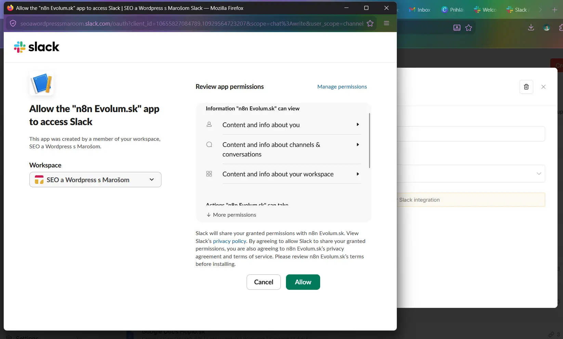Click the shield icon in the address bar
Image resolution: width=563 pixels, height=339 pixels.
[13, 23]
